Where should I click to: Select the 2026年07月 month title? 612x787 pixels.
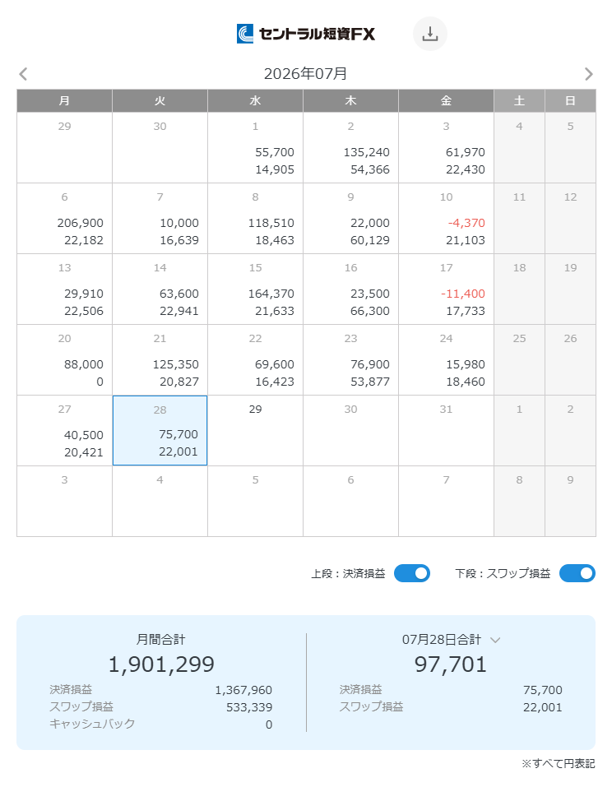click(x=306, y=74)
